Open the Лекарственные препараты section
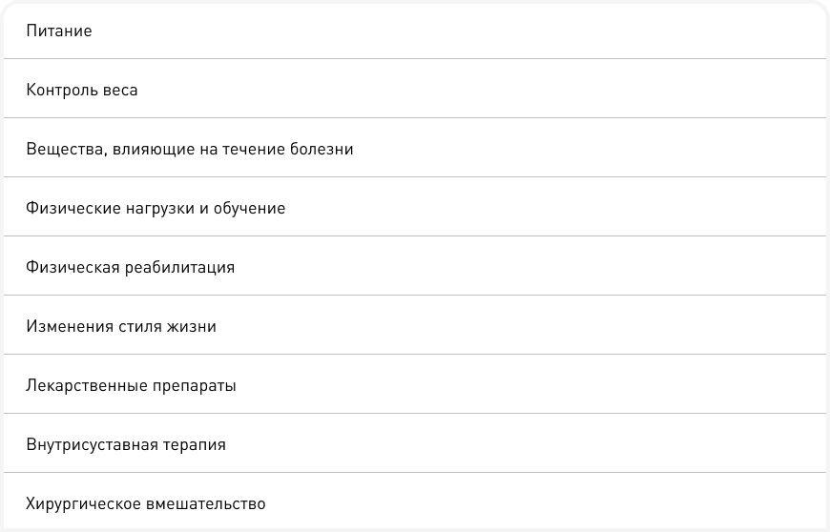This screenshot has height=532, width=830. (132, 386)
